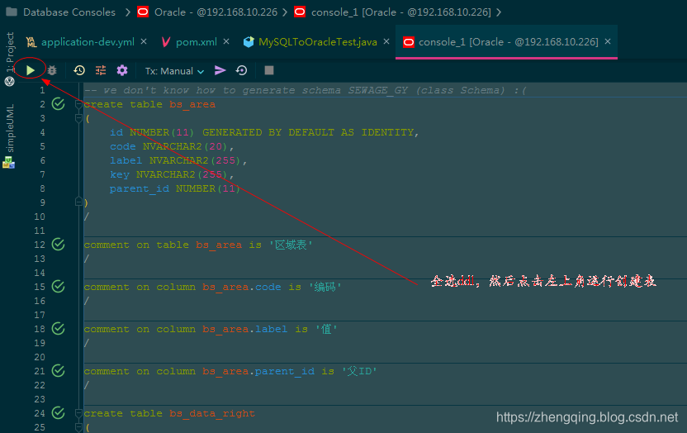Screen dimensions: 687x433
Task: Click the executed checkmark on line 2
Action: click(x=59, y=104)
